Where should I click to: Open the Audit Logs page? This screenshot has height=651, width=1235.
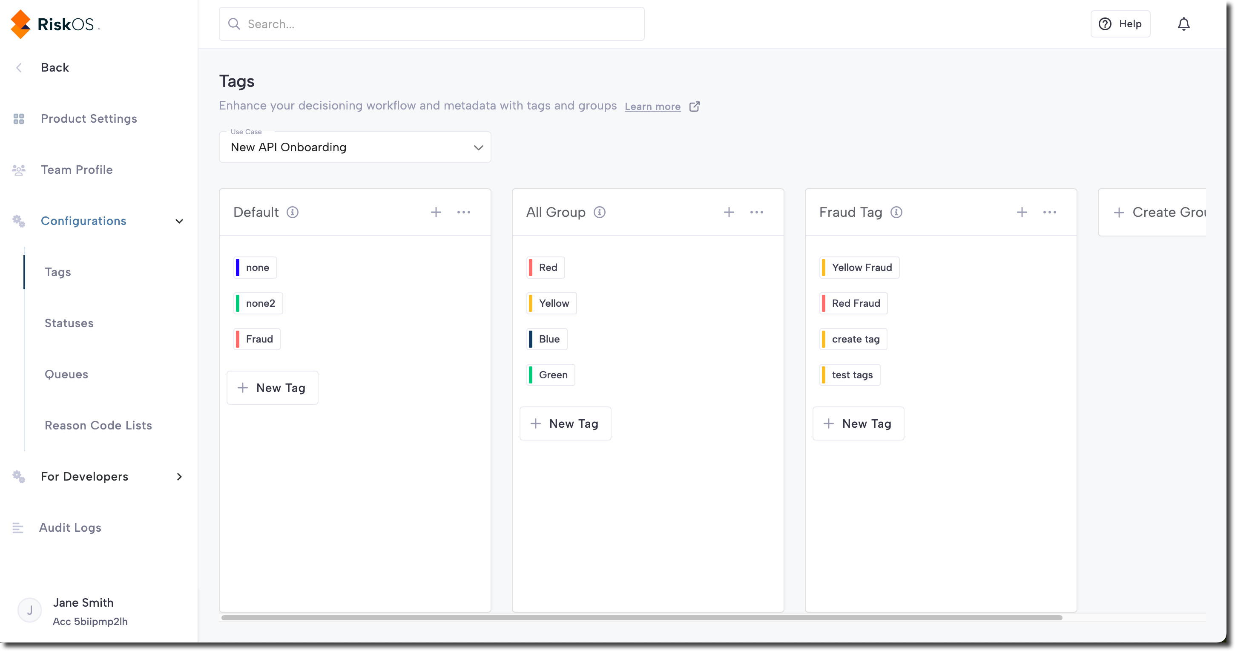point(70,527)
